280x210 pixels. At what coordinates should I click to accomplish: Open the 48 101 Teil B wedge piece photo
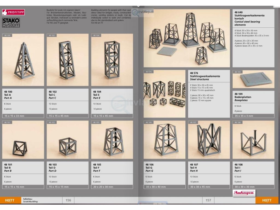click(x=23, y=140)
